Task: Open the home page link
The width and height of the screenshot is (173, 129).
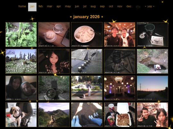Action: [x=22, y=6]
